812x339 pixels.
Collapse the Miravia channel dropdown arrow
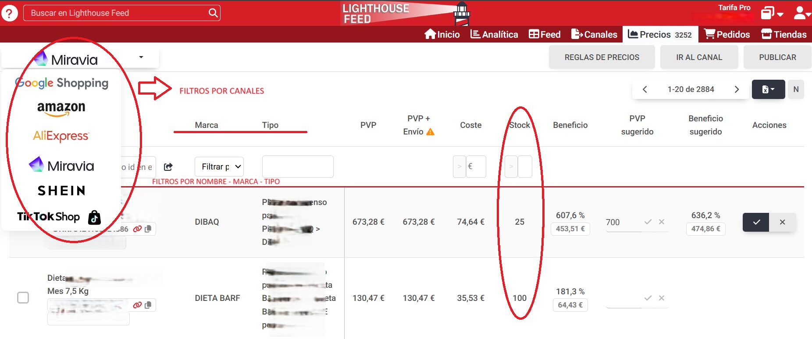(x=141, y=57)
